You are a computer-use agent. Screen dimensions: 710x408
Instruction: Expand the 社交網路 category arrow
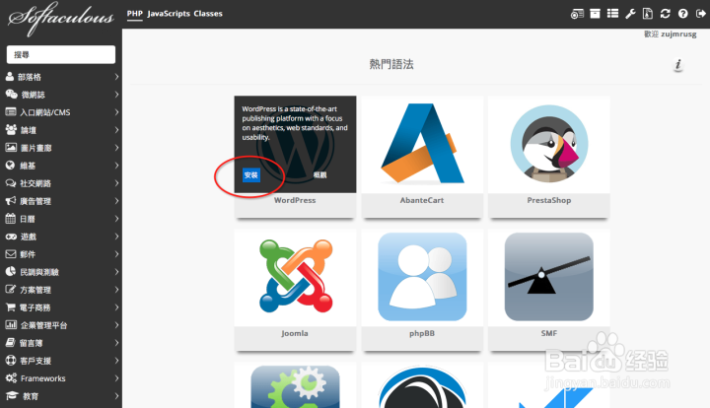[x=116, y=183]
